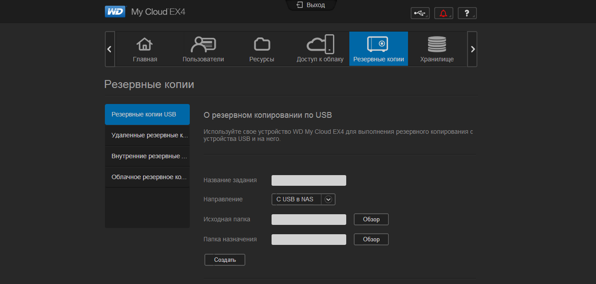Expand the Направление direction dropdown

coord(328,199)
